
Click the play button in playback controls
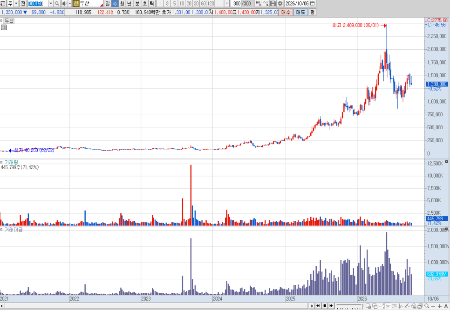(312, 306)
